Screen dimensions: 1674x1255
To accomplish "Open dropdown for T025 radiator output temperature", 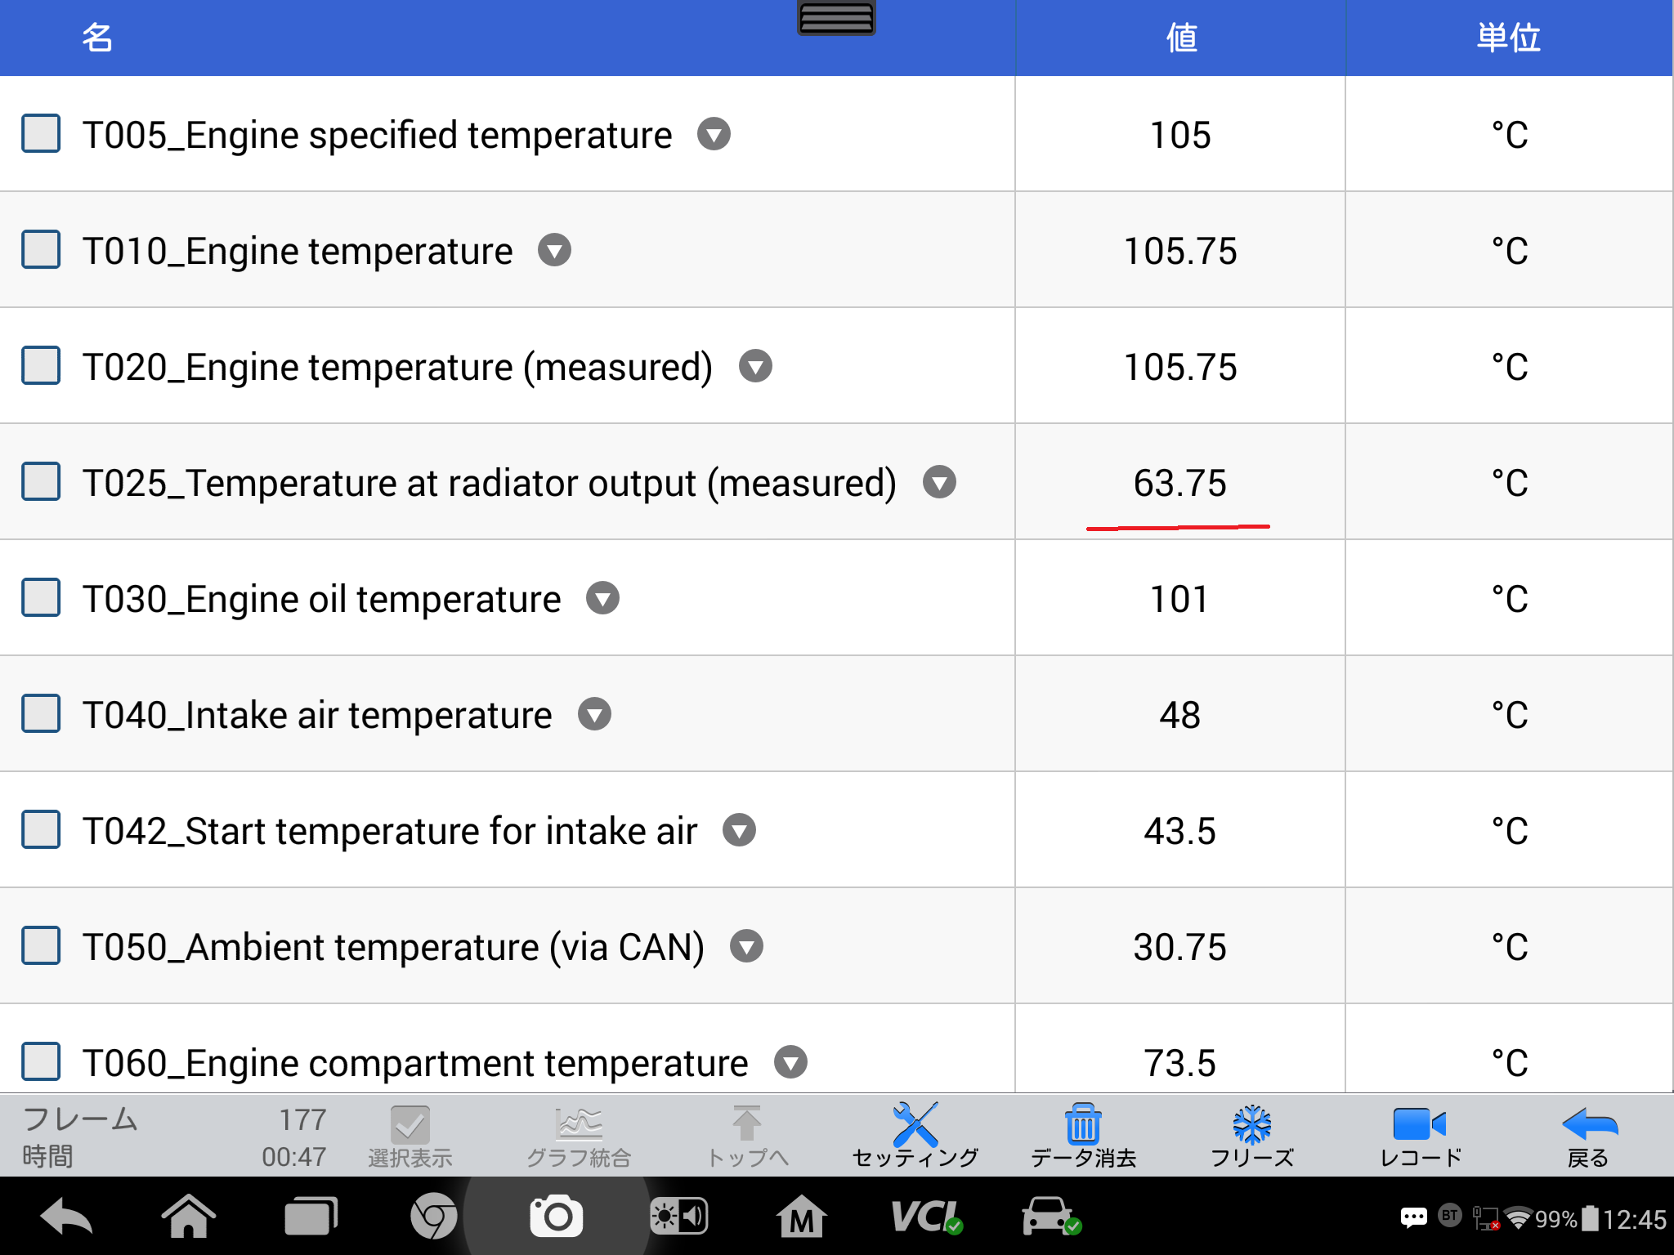I will click(x=939, y=482).
